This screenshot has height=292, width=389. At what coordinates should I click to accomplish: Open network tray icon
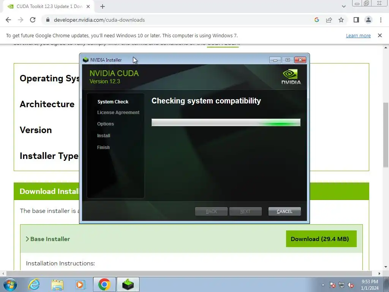[342, 285]
